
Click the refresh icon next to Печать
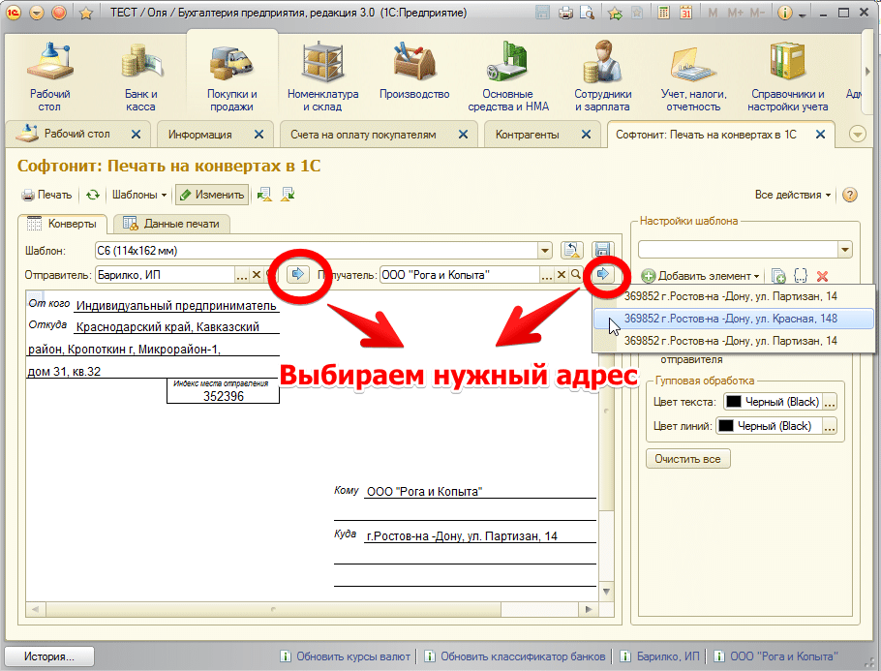coord(93,195)
